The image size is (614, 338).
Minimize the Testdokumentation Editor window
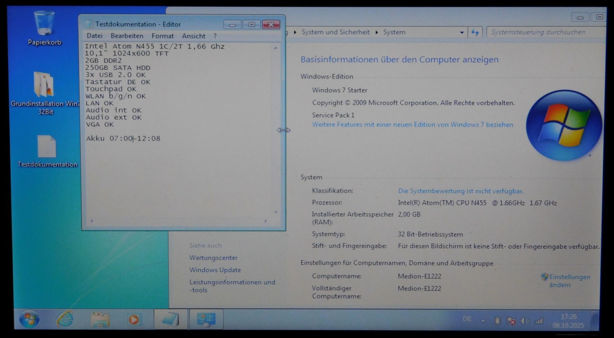coord(233,25)
